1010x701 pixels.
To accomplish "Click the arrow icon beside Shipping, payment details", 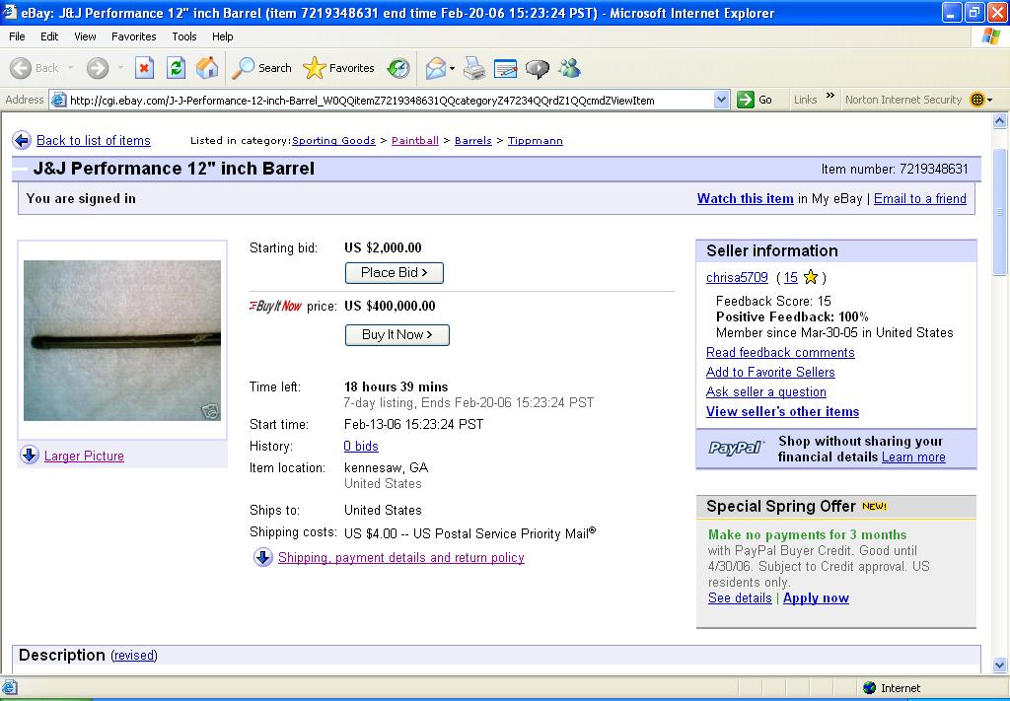I will point(262,557).
